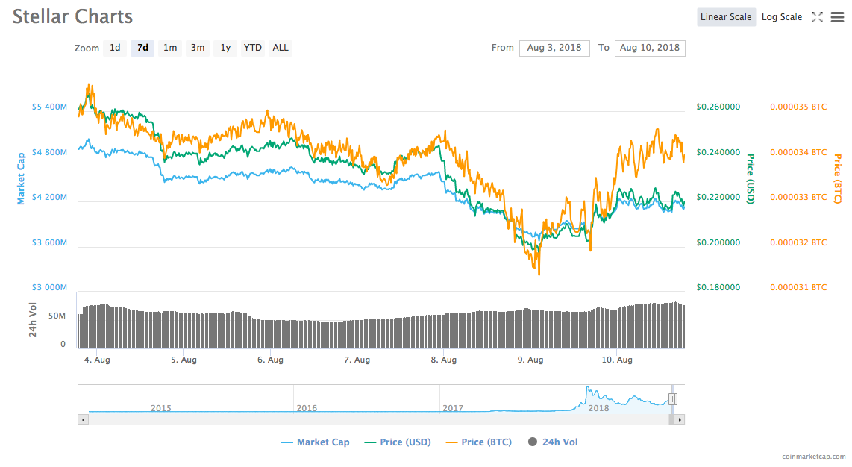Choose the 3m zoom period
Viewport: 852px width, 467px height.
click(197, 48)
